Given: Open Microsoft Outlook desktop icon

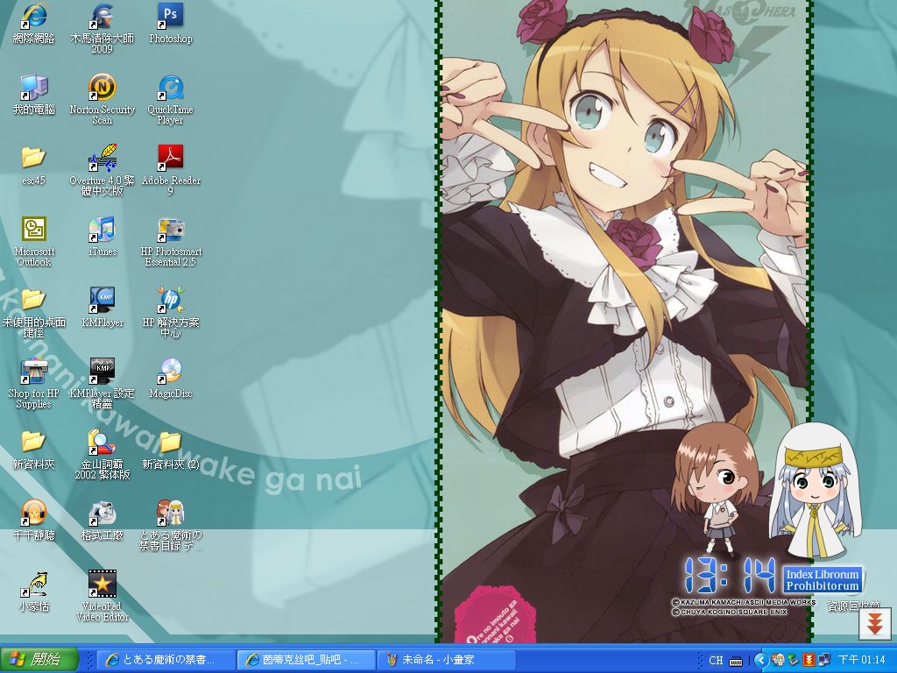Looking at the screenshot, I should 34,242.
